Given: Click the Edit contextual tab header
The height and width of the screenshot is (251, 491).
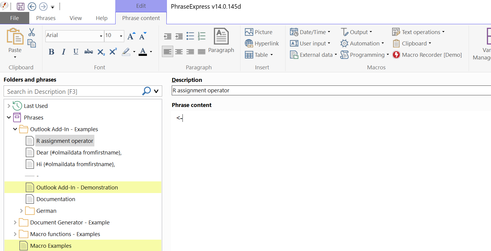Looking at the screenshot, I should click(x=141, y=6).
